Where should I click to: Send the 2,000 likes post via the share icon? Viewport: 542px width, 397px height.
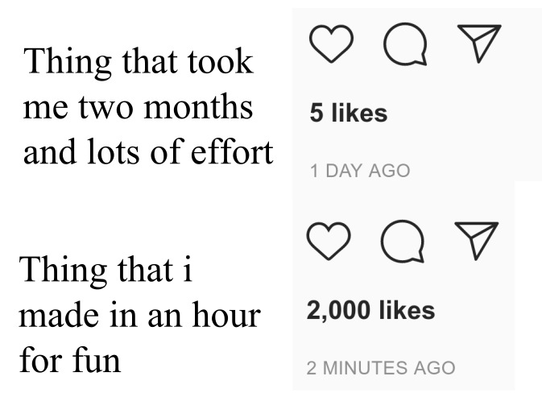tap(477, 241)
